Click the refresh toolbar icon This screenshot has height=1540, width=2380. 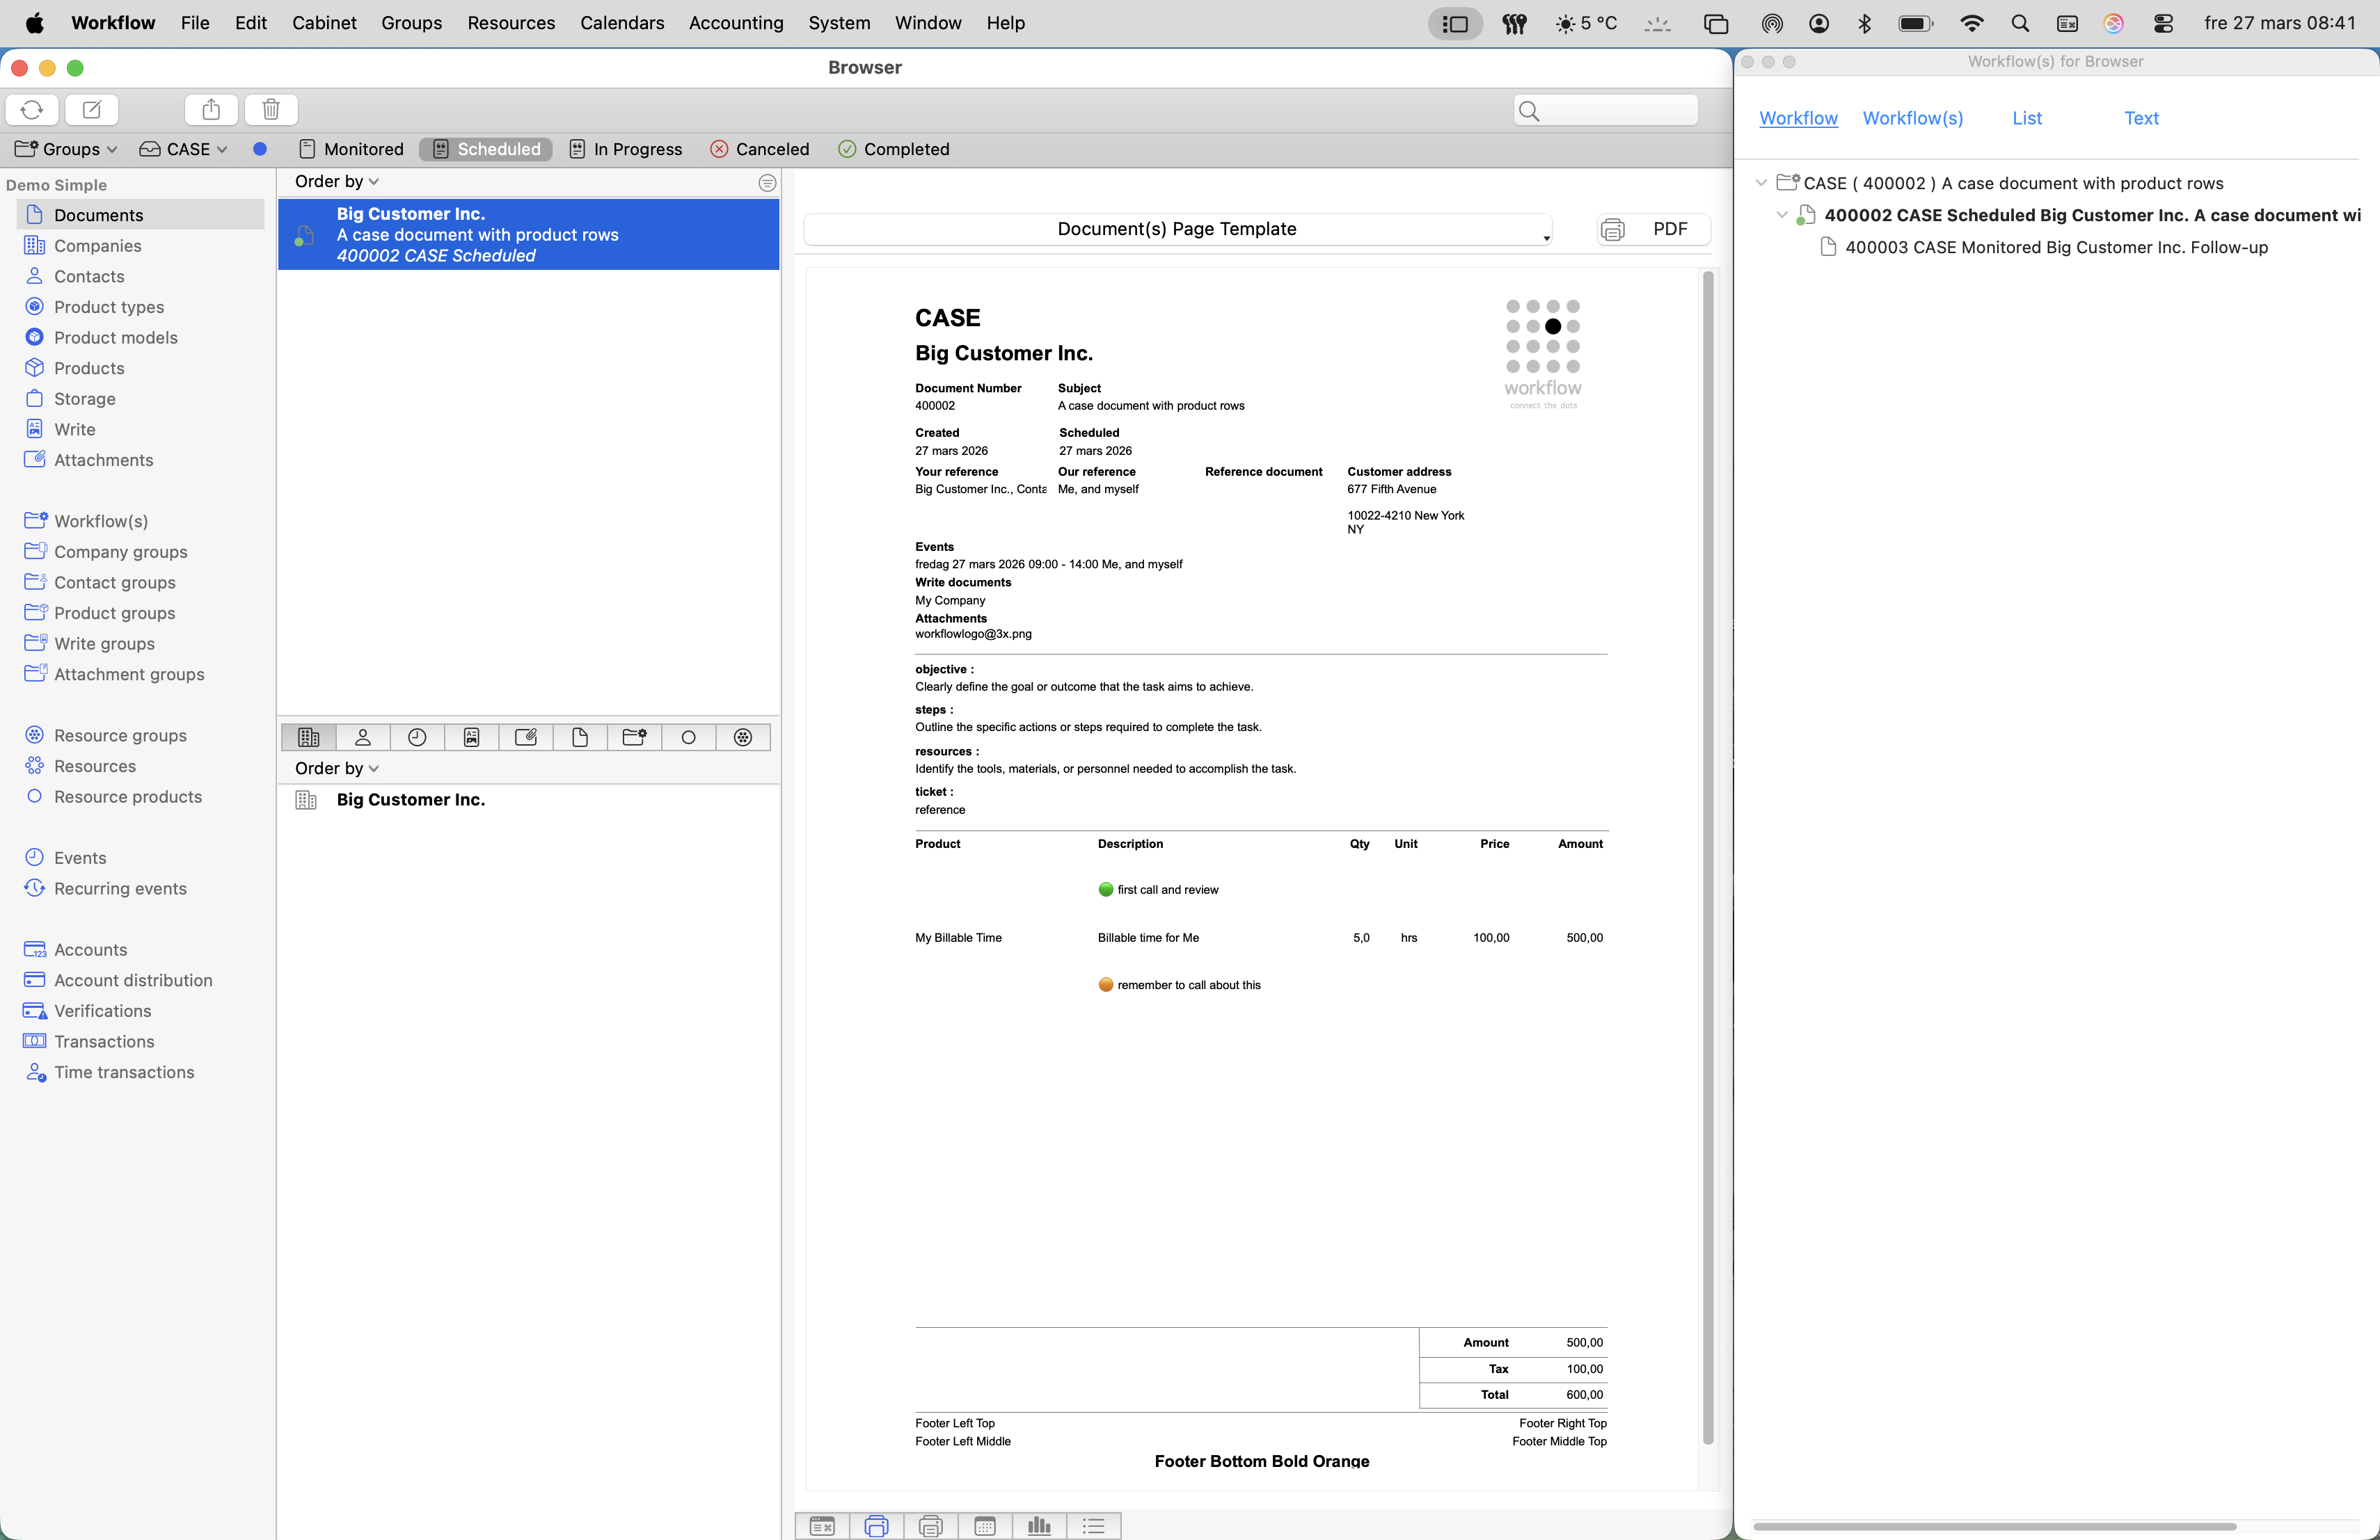32,109
